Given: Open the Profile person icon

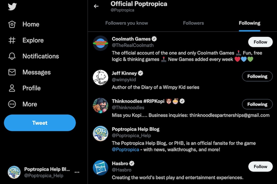Looking at the screenshot, I should click(12, 88).
